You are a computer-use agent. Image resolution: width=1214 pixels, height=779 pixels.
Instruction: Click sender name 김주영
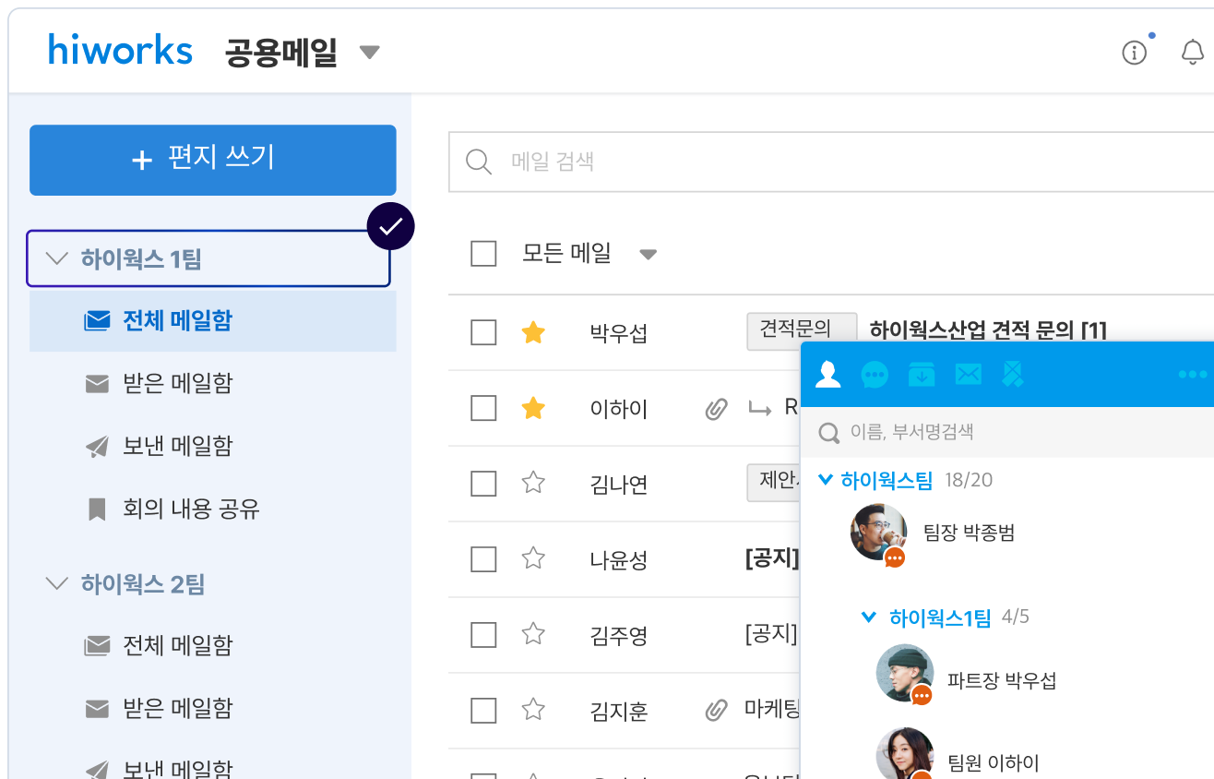pos(619,635)
